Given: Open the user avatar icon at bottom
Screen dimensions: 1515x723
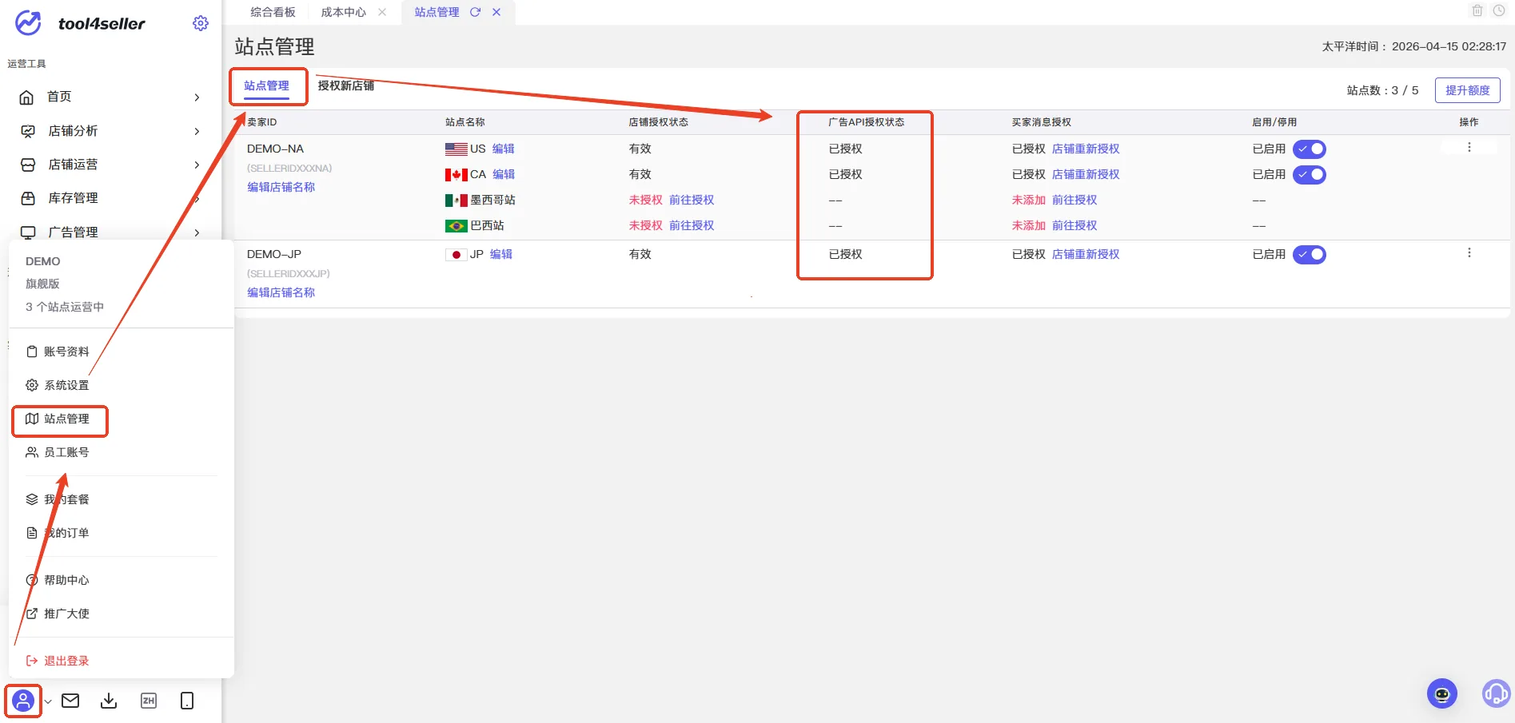Looking at the screenshot, I should 23,701.
